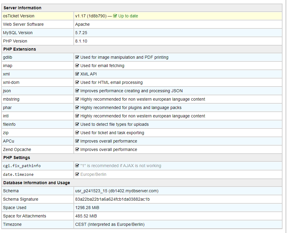287x233 pixels.
Task: Click the 'XML API' description
Action: 88,74
